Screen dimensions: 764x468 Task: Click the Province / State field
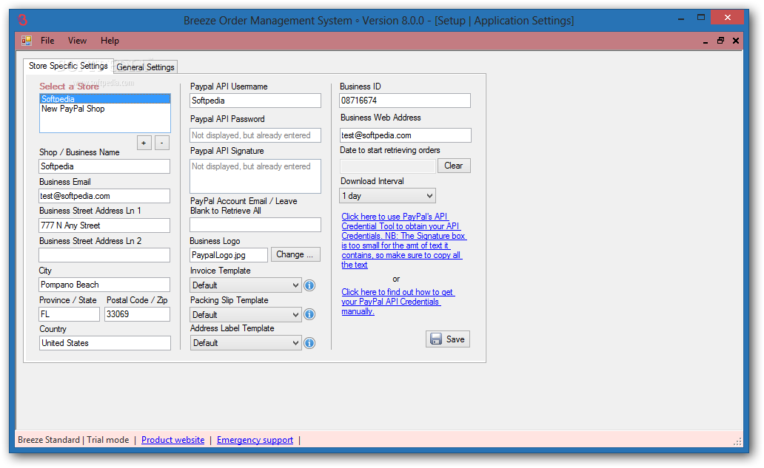tap(69, 314)
